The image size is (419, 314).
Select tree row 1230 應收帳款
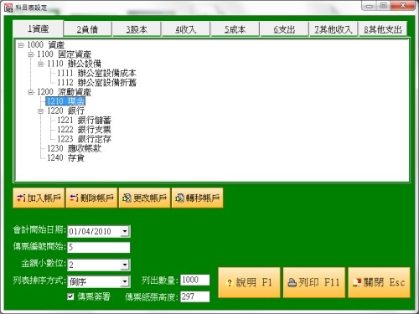(x=74, y=148)
